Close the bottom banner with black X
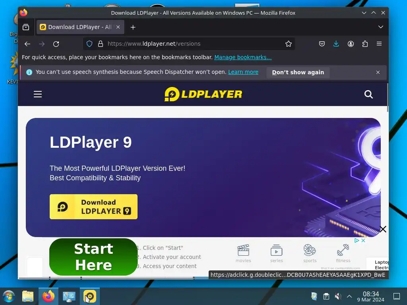Viewport: 407px width, 305px height. click(x=383, y=229)
